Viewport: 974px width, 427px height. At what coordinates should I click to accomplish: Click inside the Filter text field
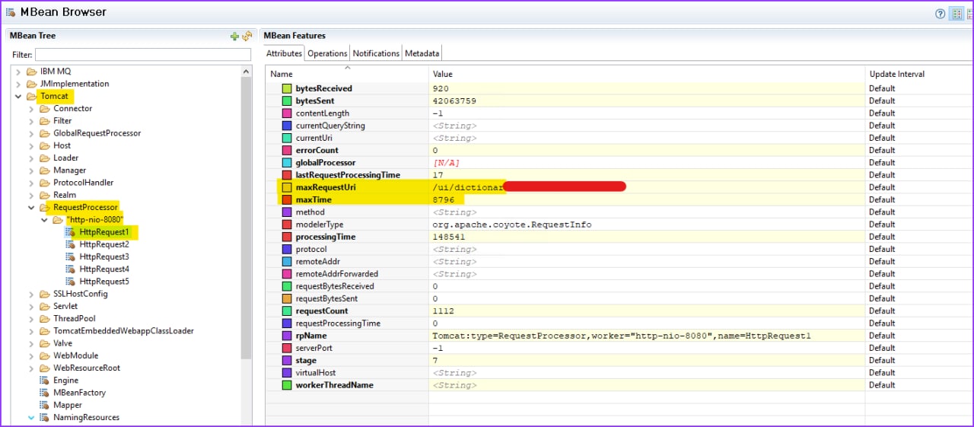coord(142,55)
